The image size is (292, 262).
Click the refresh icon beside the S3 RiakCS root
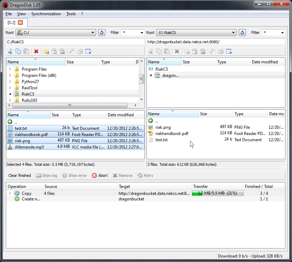point(243,32)
